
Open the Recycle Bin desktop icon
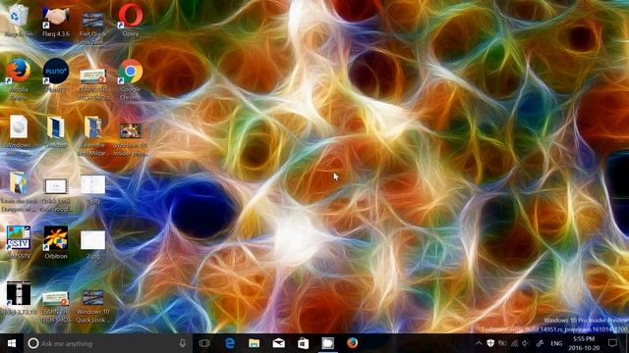coord(19,20)
